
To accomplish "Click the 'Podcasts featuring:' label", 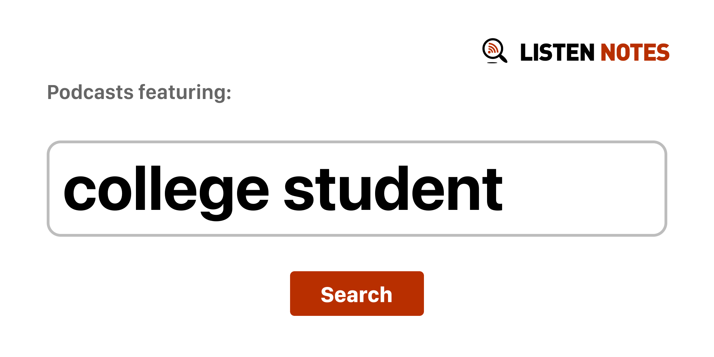I will coord(139,92).
